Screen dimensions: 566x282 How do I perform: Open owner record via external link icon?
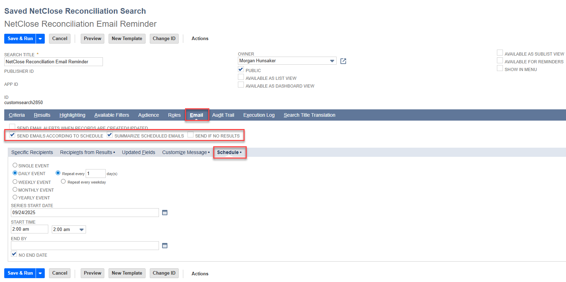pos(343,61)
